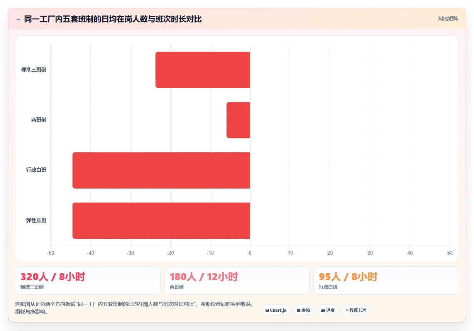The width and height of the screenshot is (474, 331).
Task: Open the 320人 / 8小时 data card
Action: [x=88, y=280]
